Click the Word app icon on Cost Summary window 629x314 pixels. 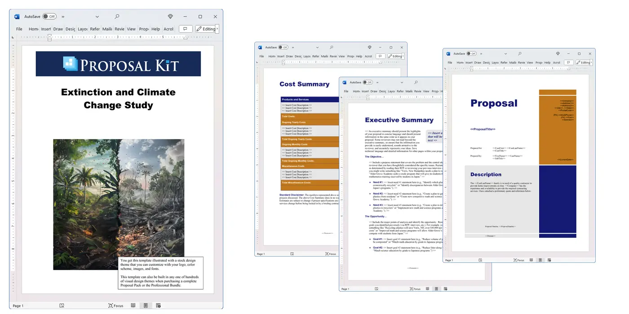tap(260, 47)
